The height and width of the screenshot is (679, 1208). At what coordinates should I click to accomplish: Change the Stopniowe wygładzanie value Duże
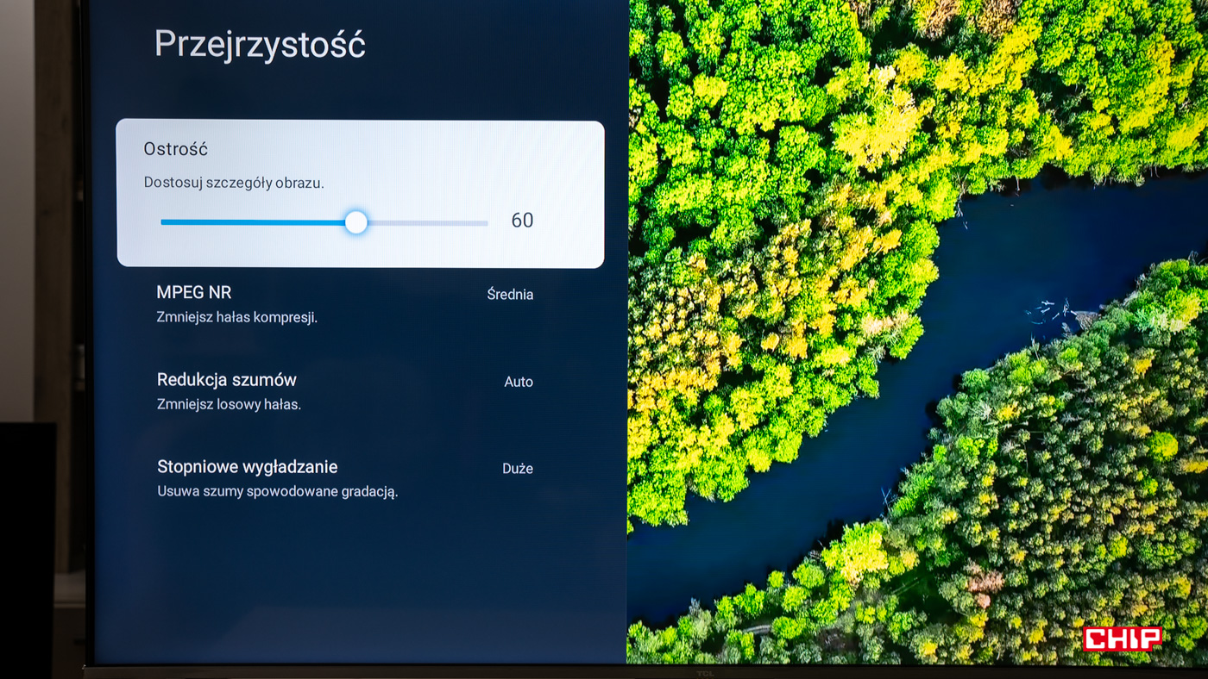[518, 469]
